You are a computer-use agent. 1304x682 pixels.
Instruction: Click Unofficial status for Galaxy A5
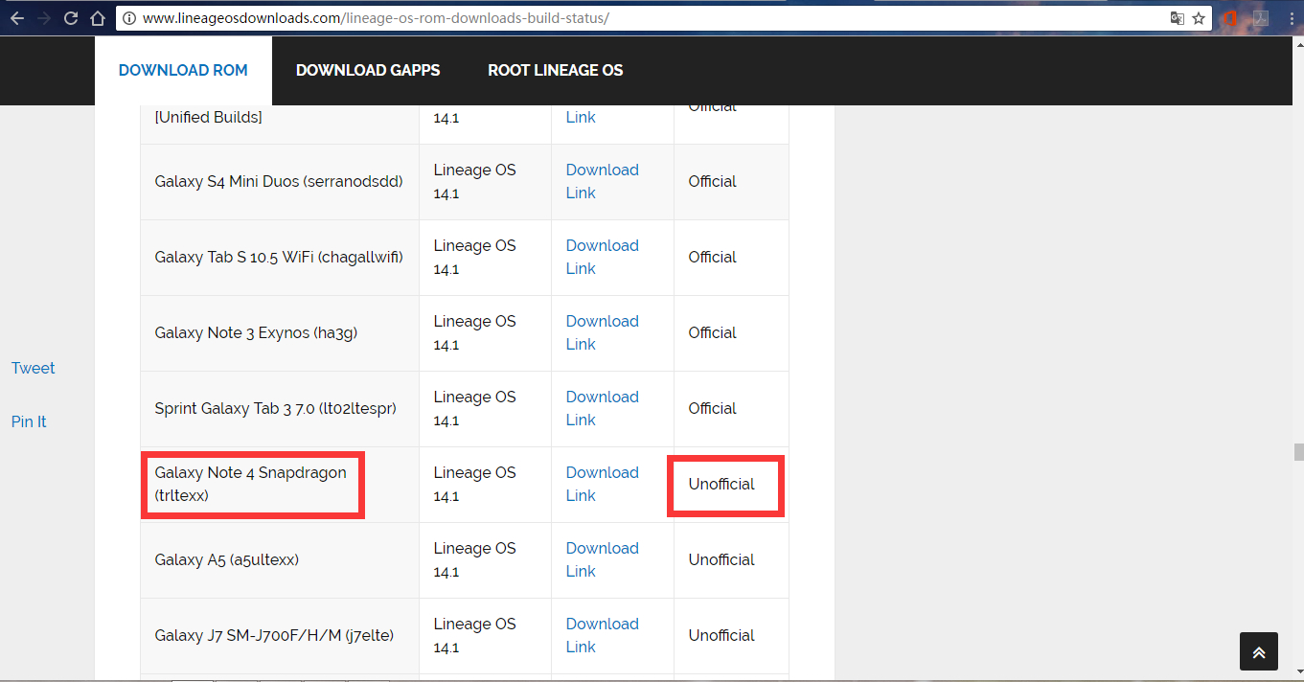click(721, 559)
